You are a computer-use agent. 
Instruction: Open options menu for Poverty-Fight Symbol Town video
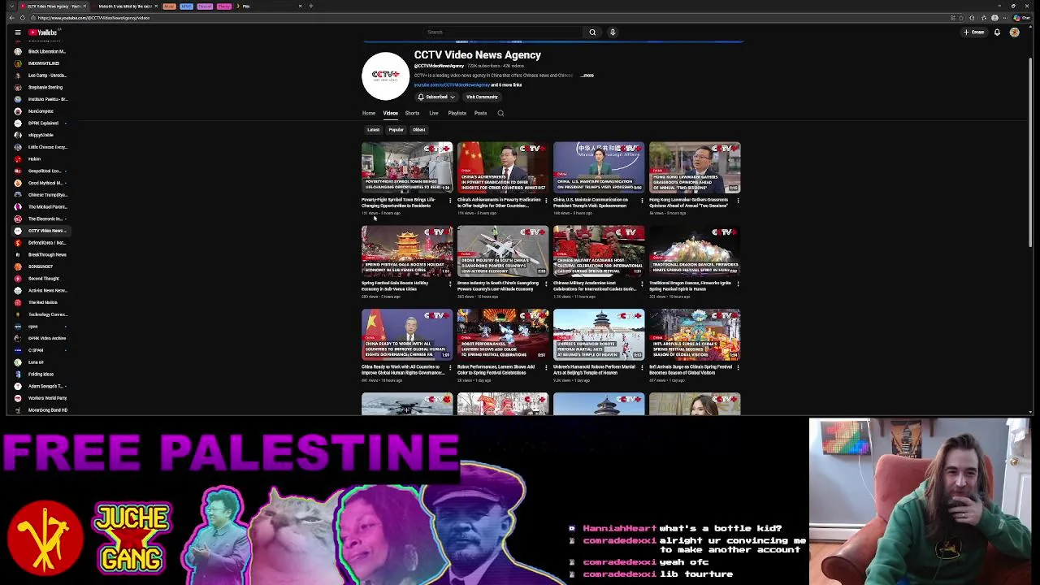(x=450, y=200)
